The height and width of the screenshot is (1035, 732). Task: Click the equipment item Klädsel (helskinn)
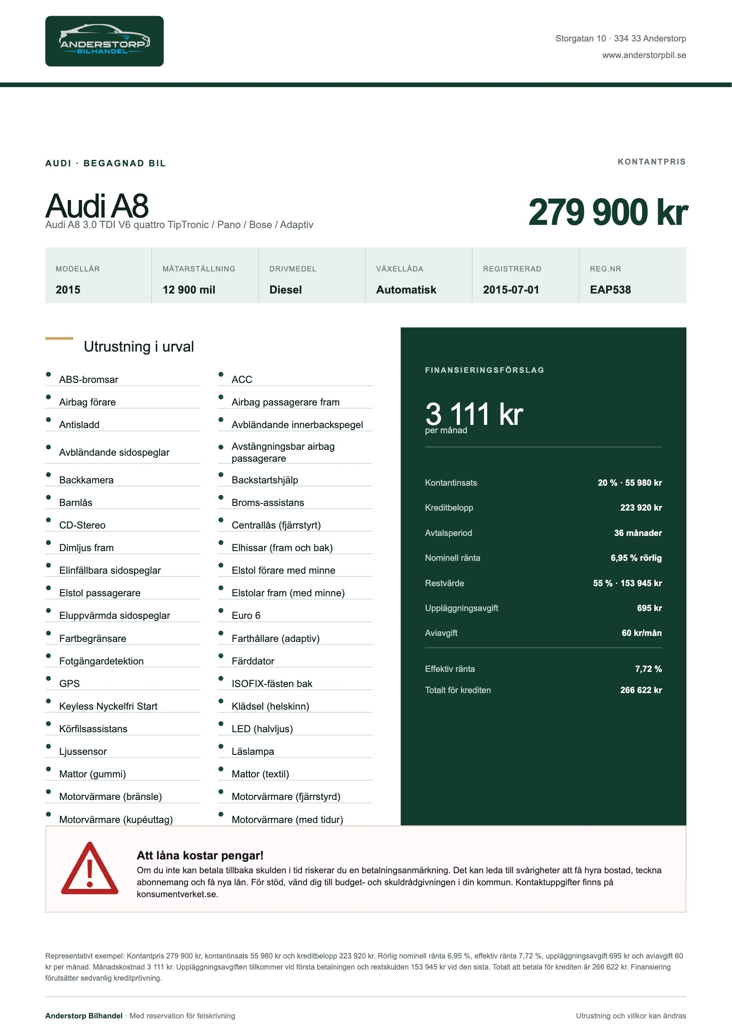point(271,706)
